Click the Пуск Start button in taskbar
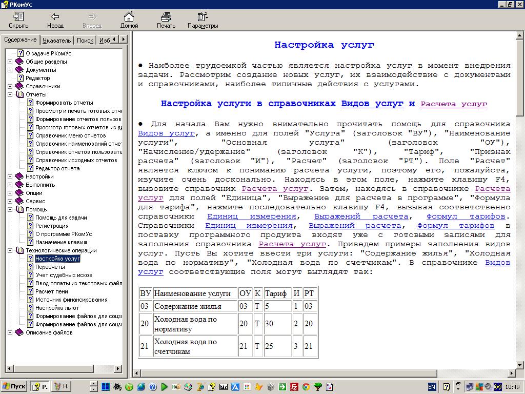The height and width of the screenshot is (394, 525). (14, 386)
